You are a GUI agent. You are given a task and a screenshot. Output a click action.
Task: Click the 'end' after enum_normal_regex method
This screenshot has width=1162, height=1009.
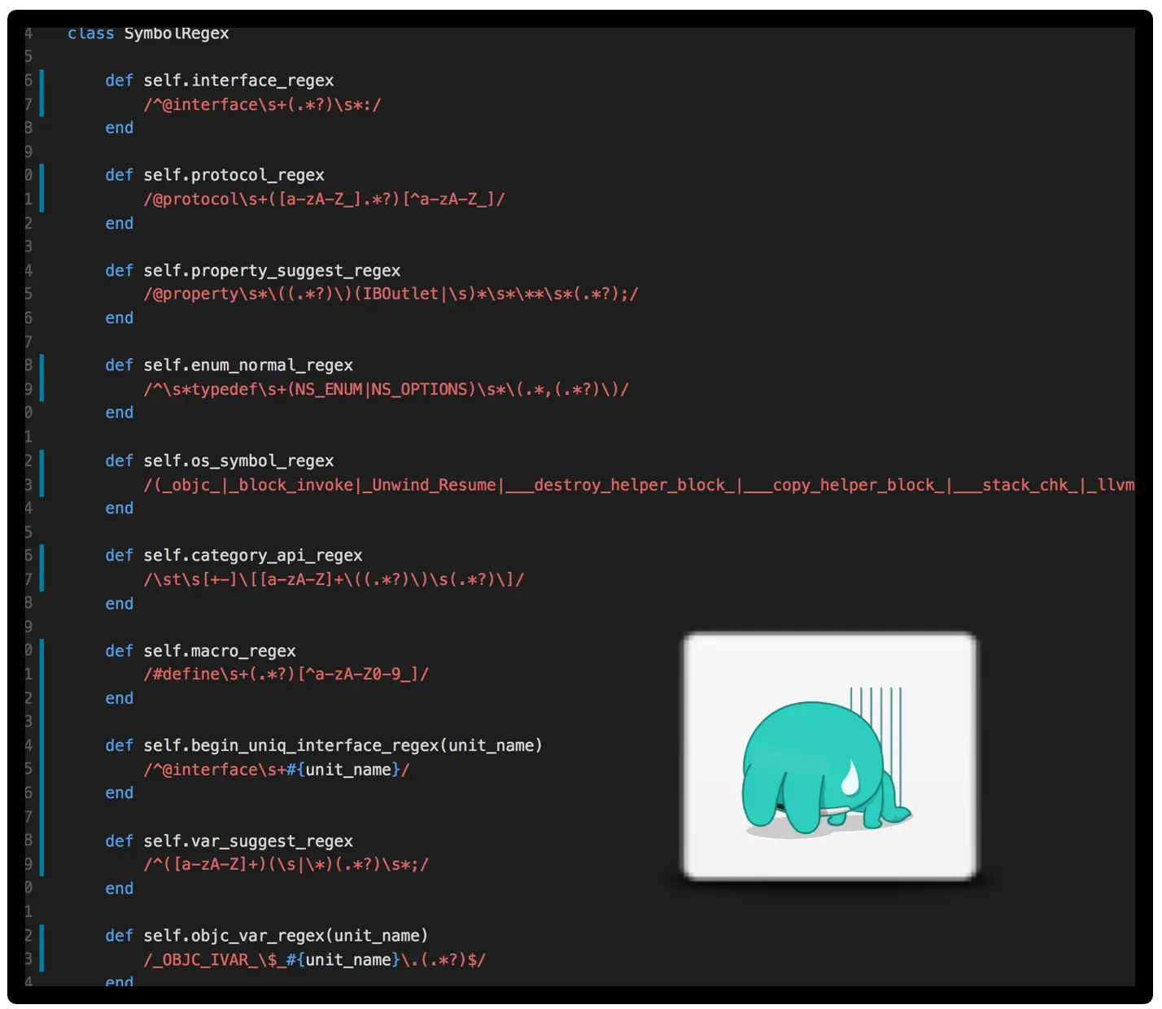click(x=120, y=413)
